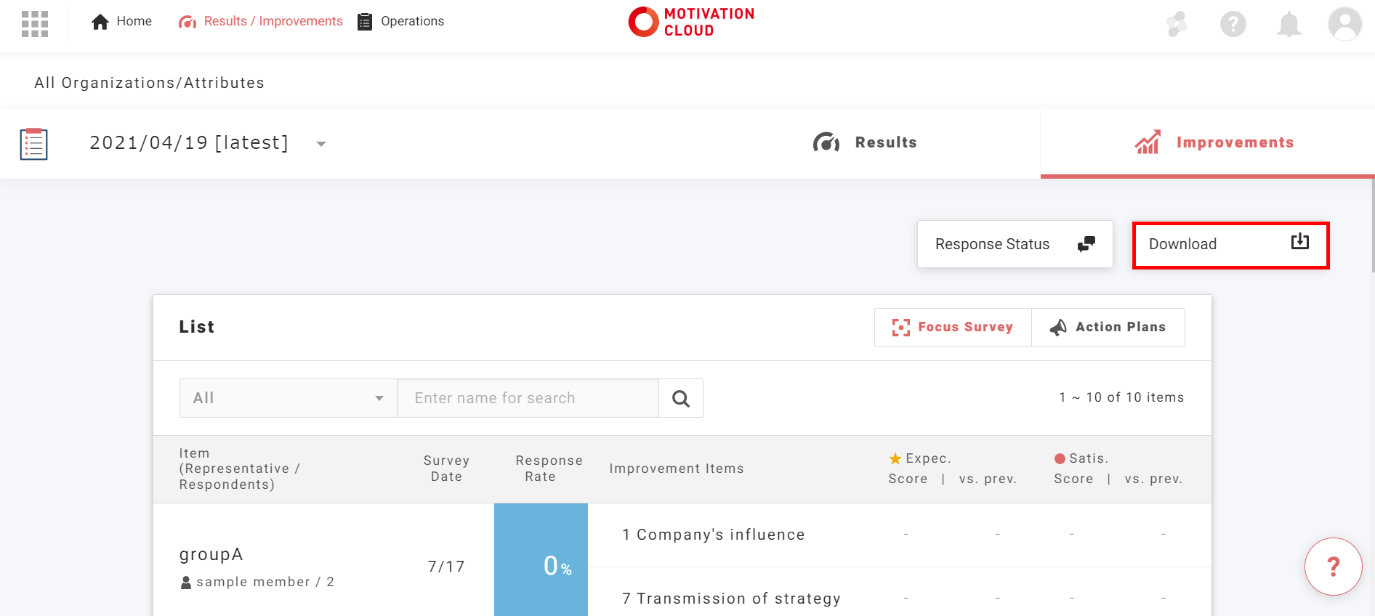1375x616 pixels.
Task: Select the Improvements tab
Action: click(x=1214, y=142)
